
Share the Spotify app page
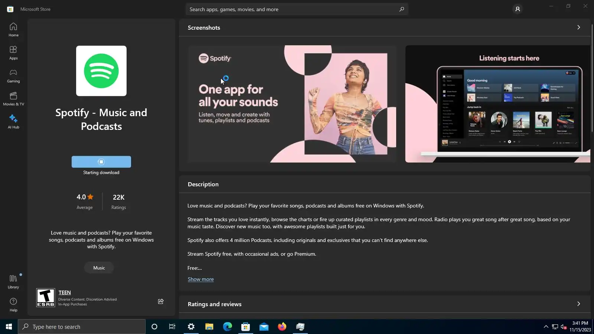(x=161, y=301)
